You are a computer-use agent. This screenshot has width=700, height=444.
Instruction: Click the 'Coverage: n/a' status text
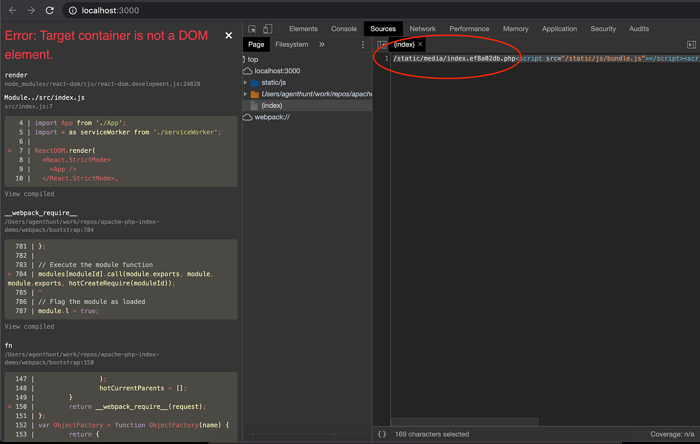tap(672, 434)
